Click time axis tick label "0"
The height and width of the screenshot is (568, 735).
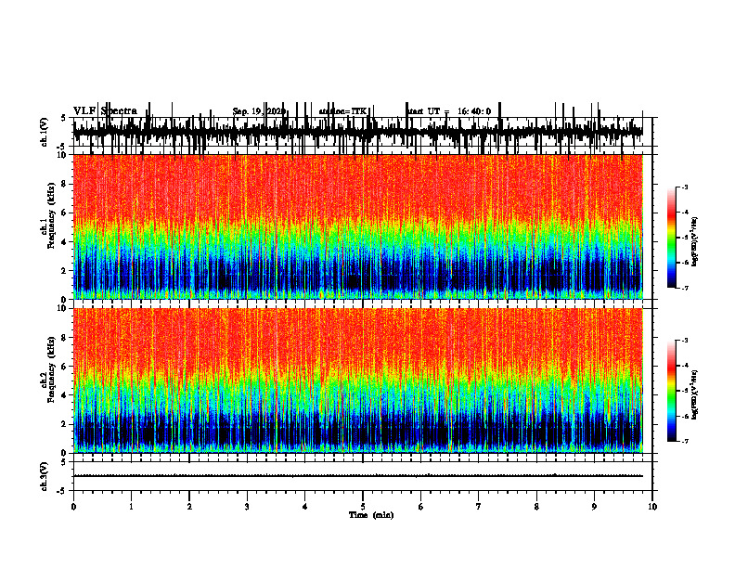73,507
